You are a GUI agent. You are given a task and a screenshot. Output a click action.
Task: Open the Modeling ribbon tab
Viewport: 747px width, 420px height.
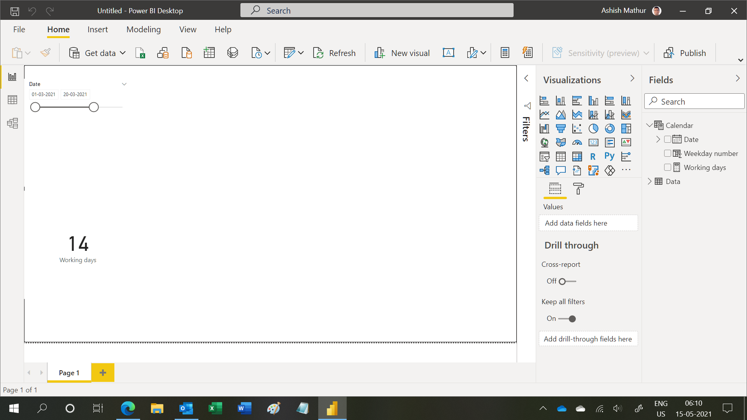pos(144,30)
